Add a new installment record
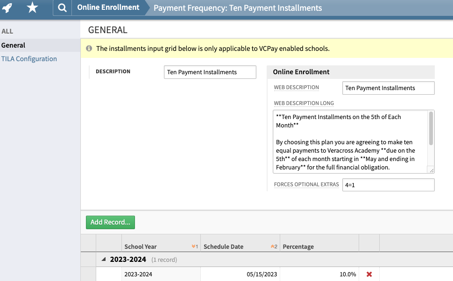This screenshot has width=453, height=281. point(110,222)
